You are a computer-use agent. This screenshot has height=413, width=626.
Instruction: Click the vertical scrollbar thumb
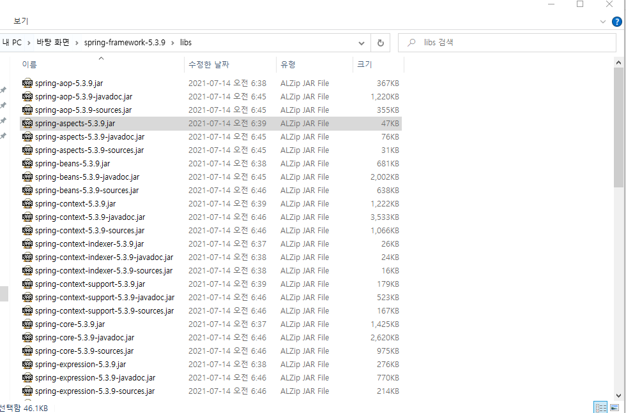[x=618, y=127]
